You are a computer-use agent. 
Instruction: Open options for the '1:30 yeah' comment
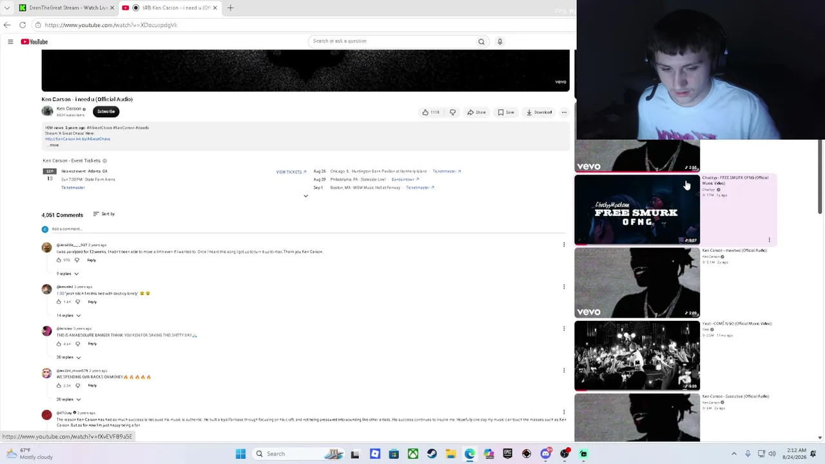tap(564, 287)
